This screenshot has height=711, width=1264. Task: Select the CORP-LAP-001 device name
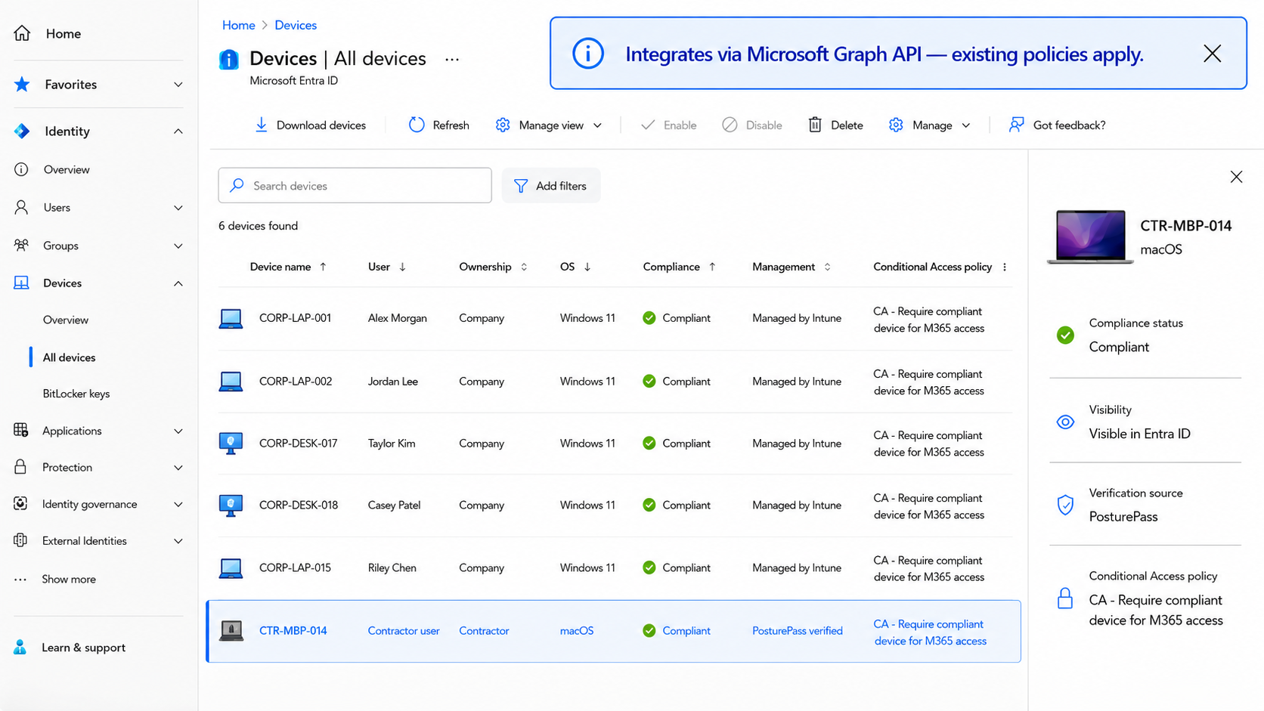click(x=295, y=318)
